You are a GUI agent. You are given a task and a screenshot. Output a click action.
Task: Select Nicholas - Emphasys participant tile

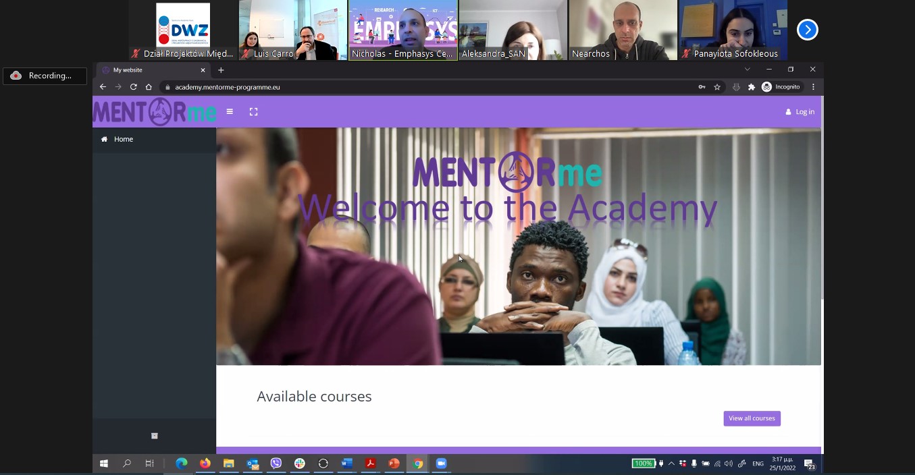403,30
